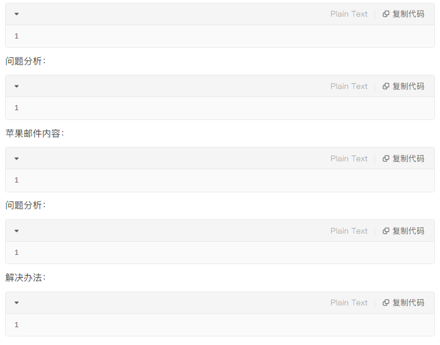The width and height of the screenshot is (440, 345).
Task: Click Plain Text label in block above 苹果邮件内容
Action: tap(349, 87)
